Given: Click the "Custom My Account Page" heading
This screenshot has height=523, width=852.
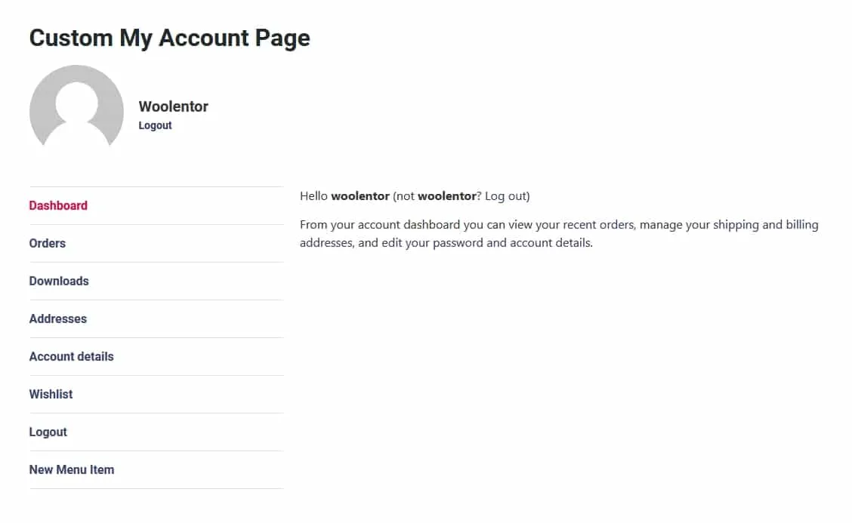Looking at the screenshot, I should 169,38.
